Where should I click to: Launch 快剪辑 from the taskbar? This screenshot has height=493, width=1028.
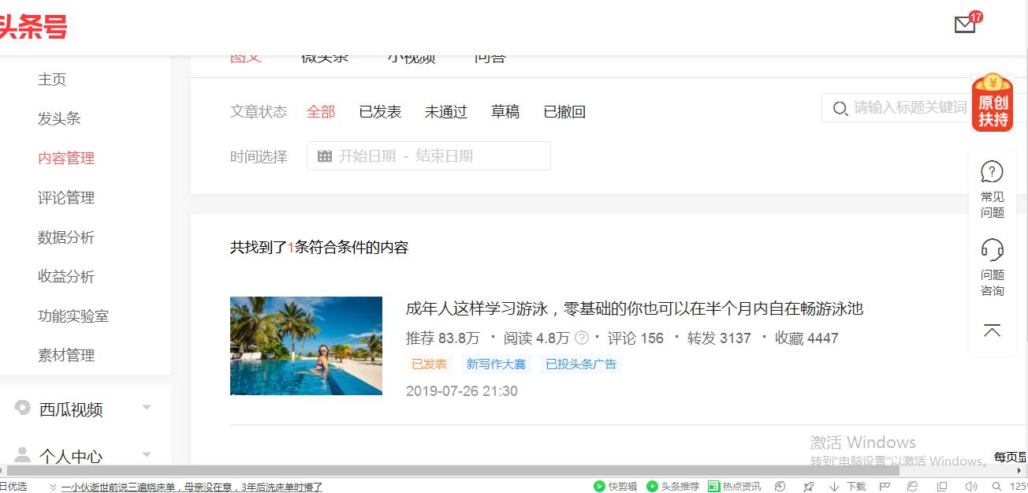[x=617, y=486]
